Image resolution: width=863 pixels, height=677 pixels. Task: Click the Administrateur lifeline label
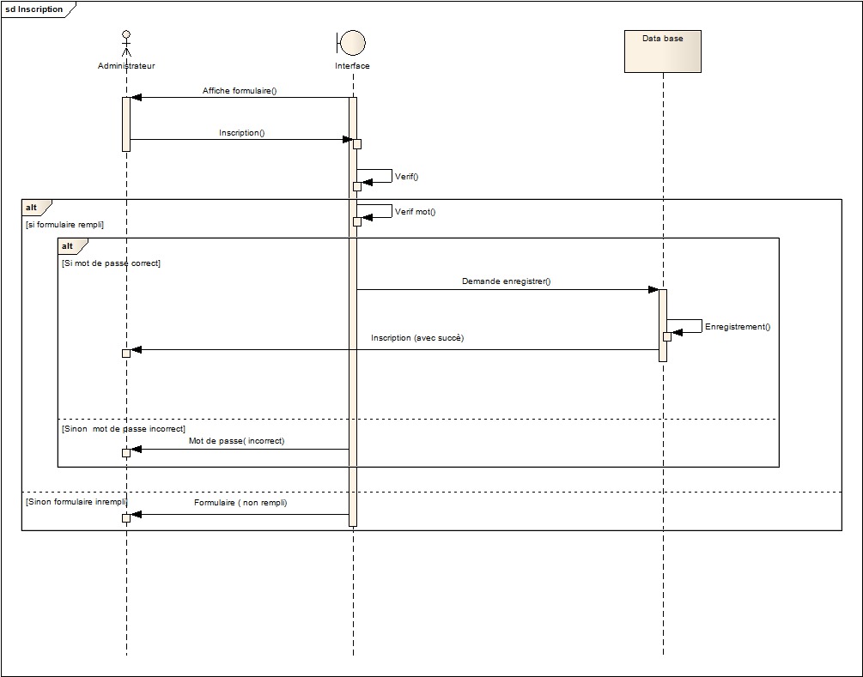[x=126, y=65]
